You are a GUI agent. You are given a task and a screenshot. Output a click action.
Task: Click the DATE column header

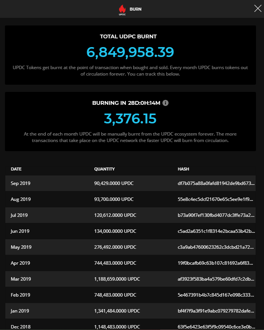[x=16, y=169]
